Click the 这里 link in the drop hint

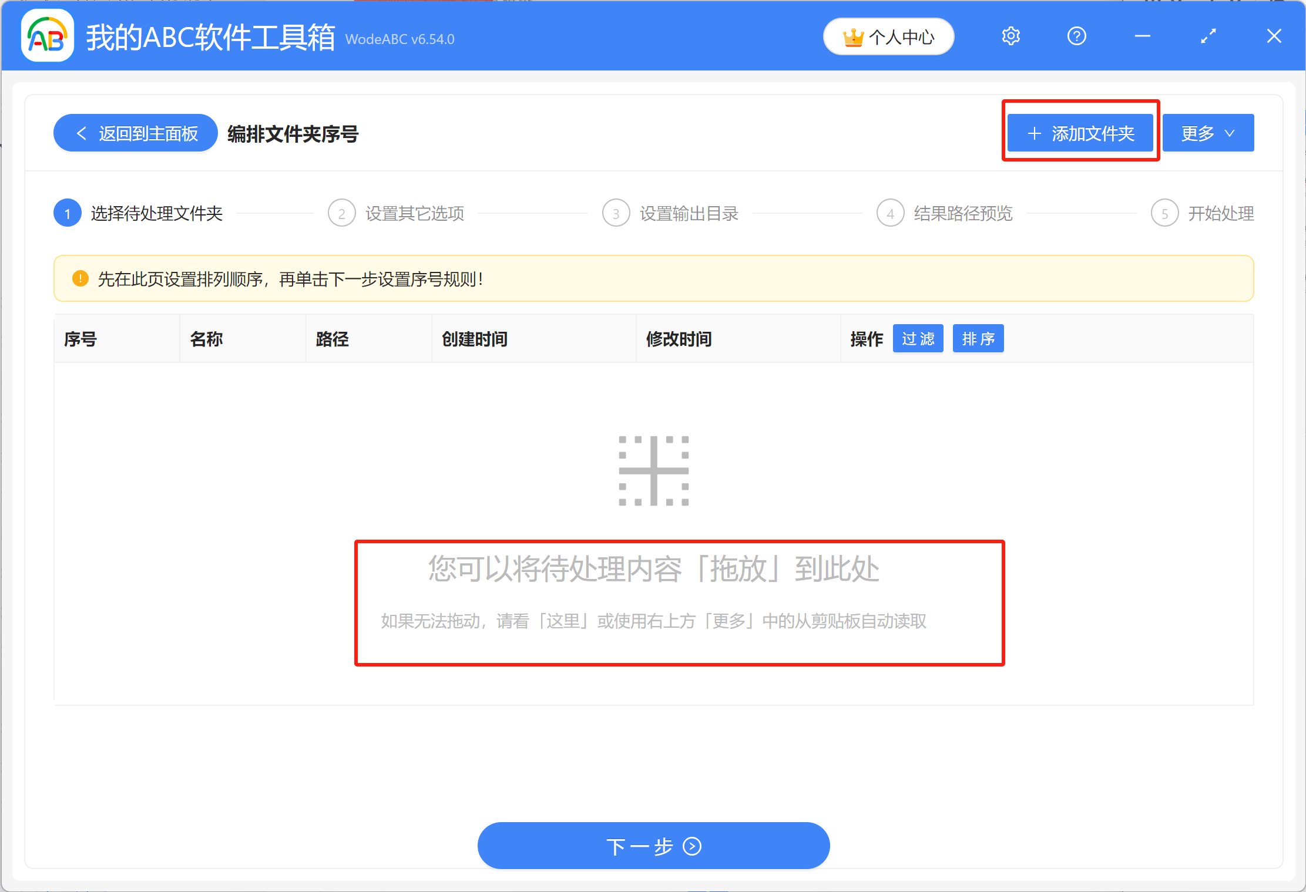(562, 621)
